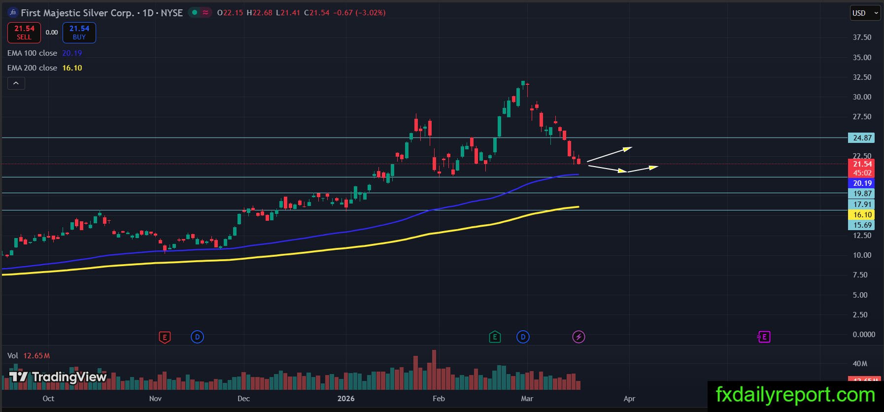Viewport: 884px width, 412px height.
Task: Click the Dec label on time axis
Action: 243,399
